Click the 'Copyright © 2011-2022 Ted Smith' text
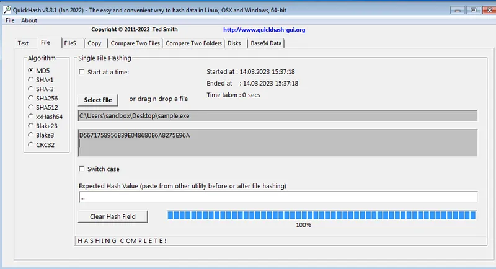 (135, 29)
